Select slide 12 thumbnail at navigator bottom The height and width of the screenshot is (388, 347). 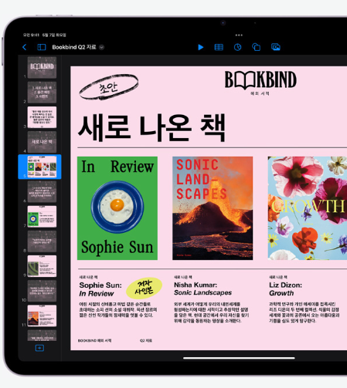(42, 336)
